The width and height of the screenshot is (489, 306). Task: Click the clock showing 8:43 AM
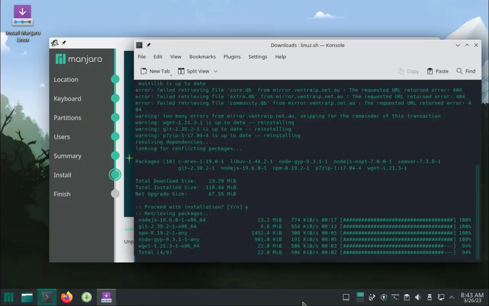[x=472, y=297]
